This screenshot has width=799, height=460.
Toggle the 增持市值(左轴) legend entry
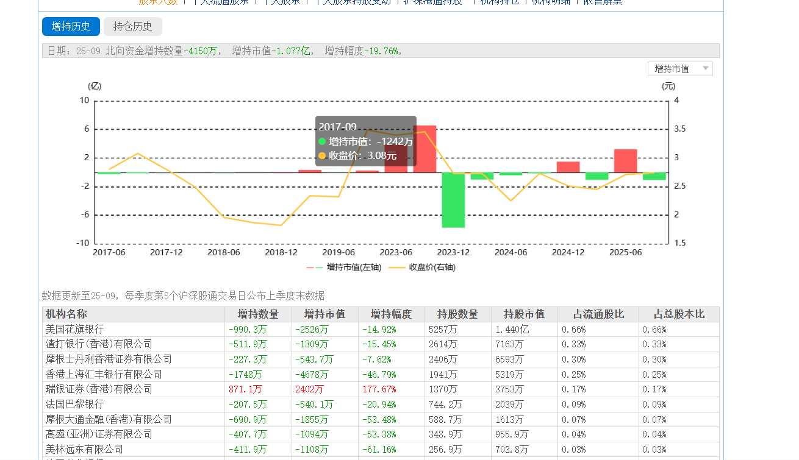coord(344,267)
